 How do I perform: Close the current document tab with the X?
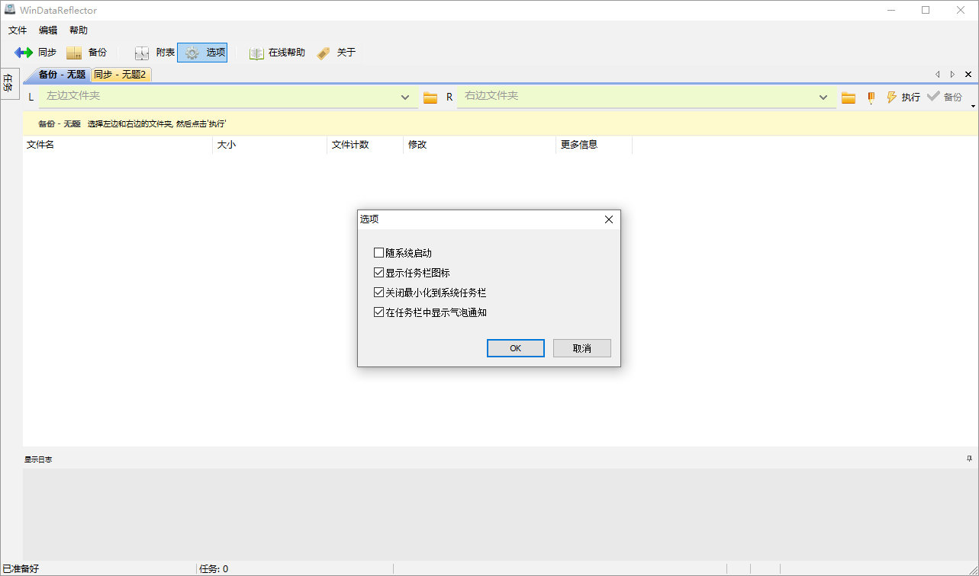pyautogui.click(x=968, y=75)
